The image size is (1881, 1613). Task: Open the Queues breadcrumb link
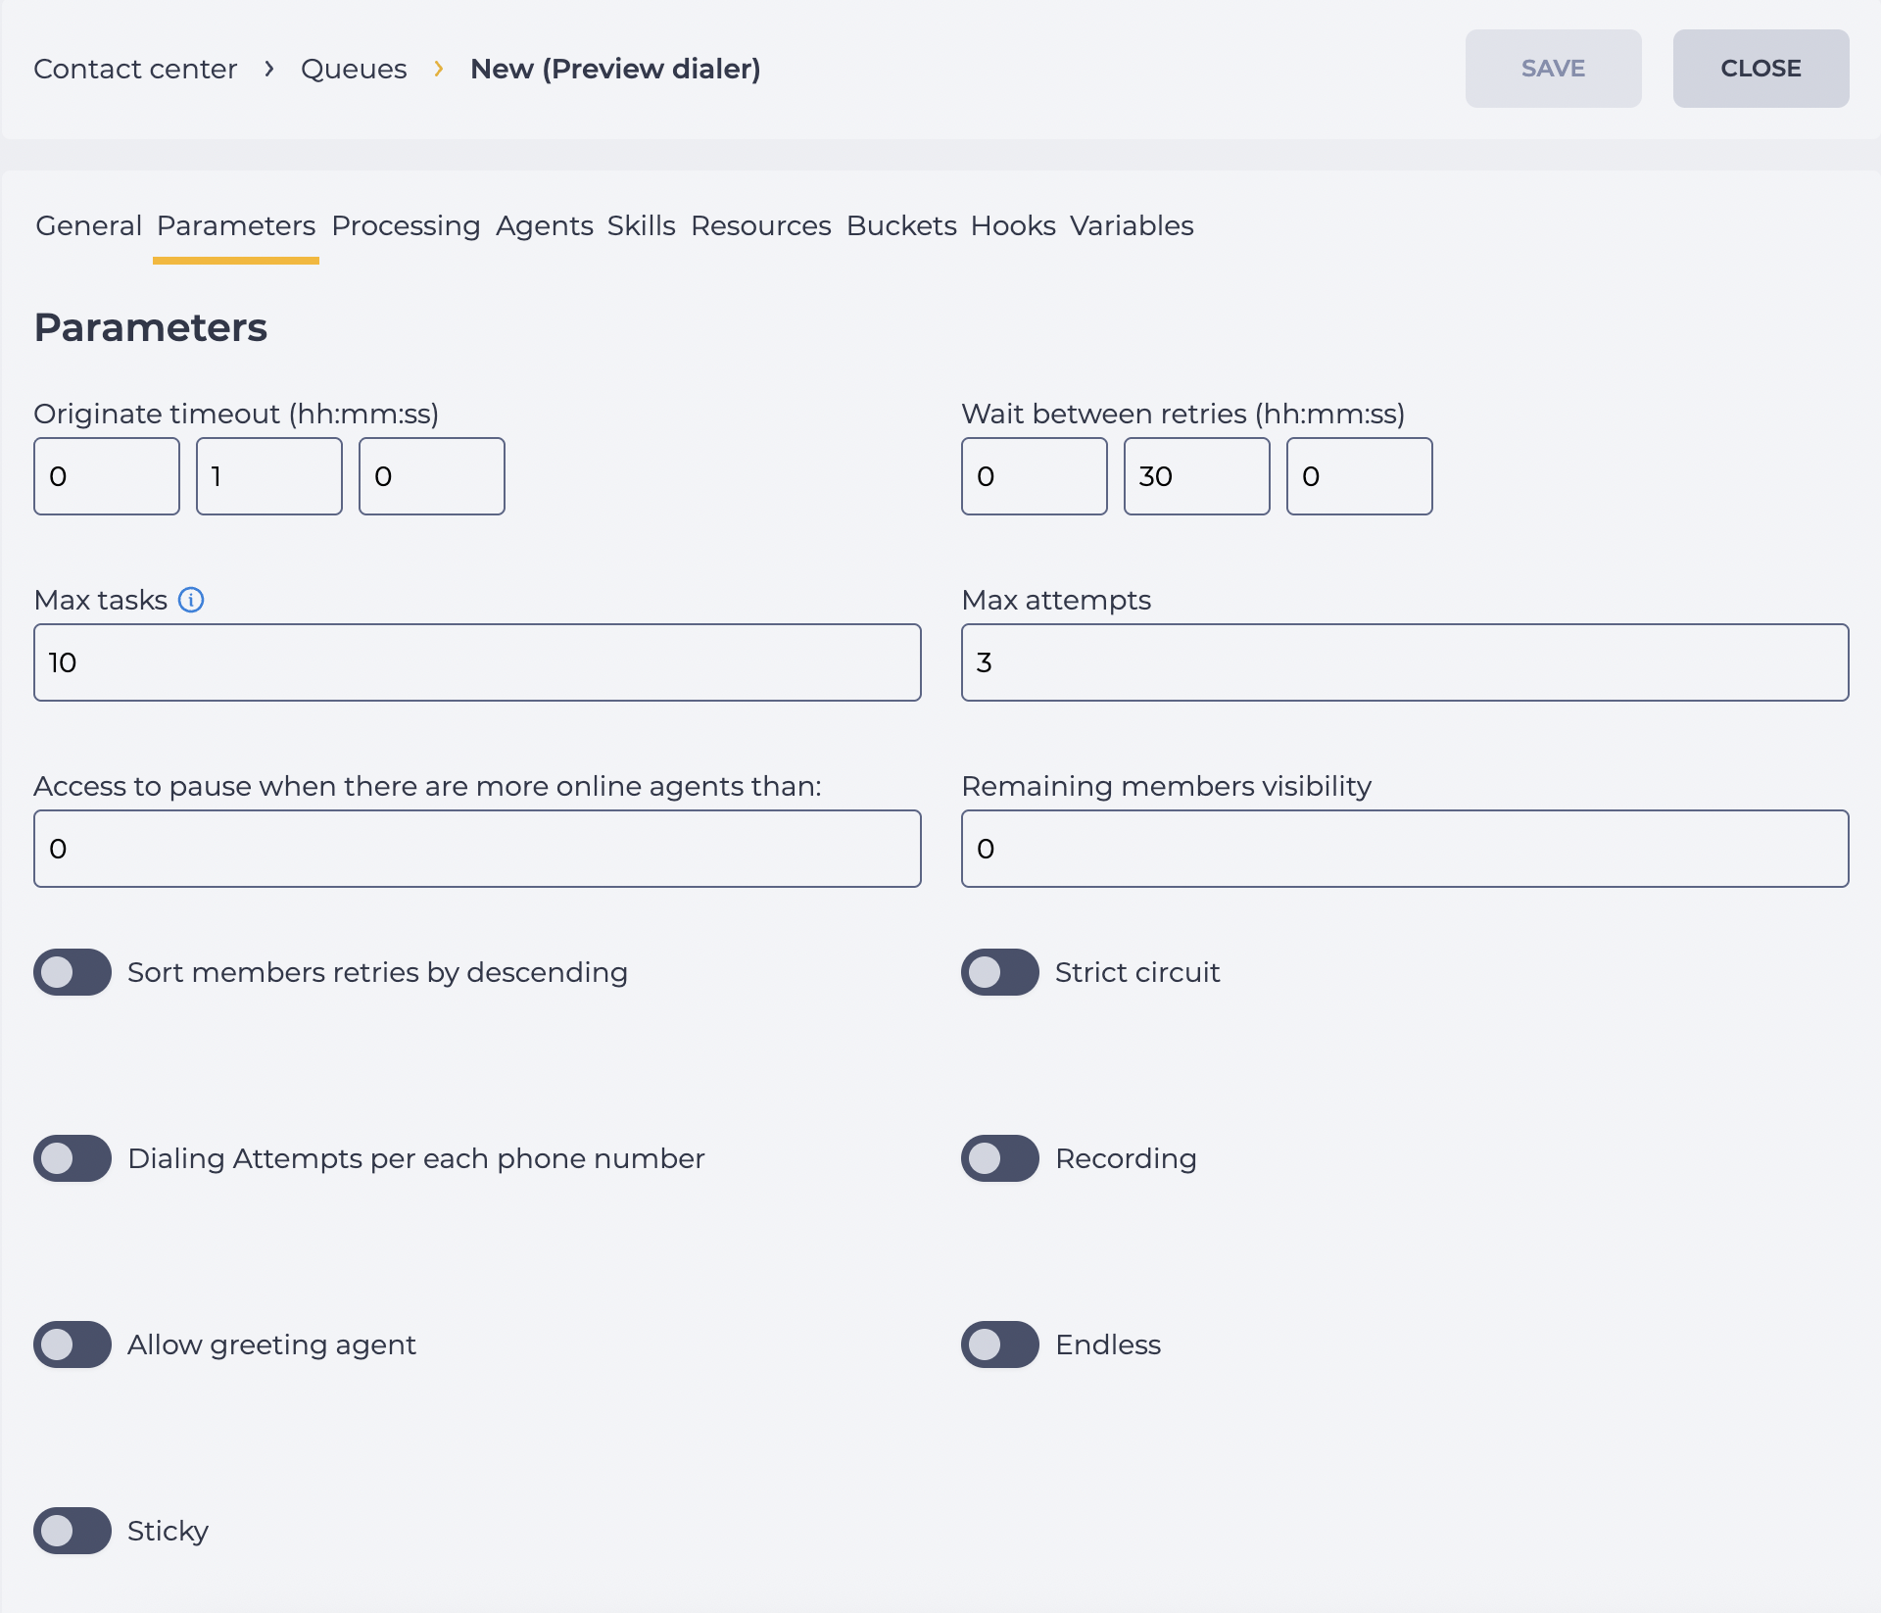point(354,69)
